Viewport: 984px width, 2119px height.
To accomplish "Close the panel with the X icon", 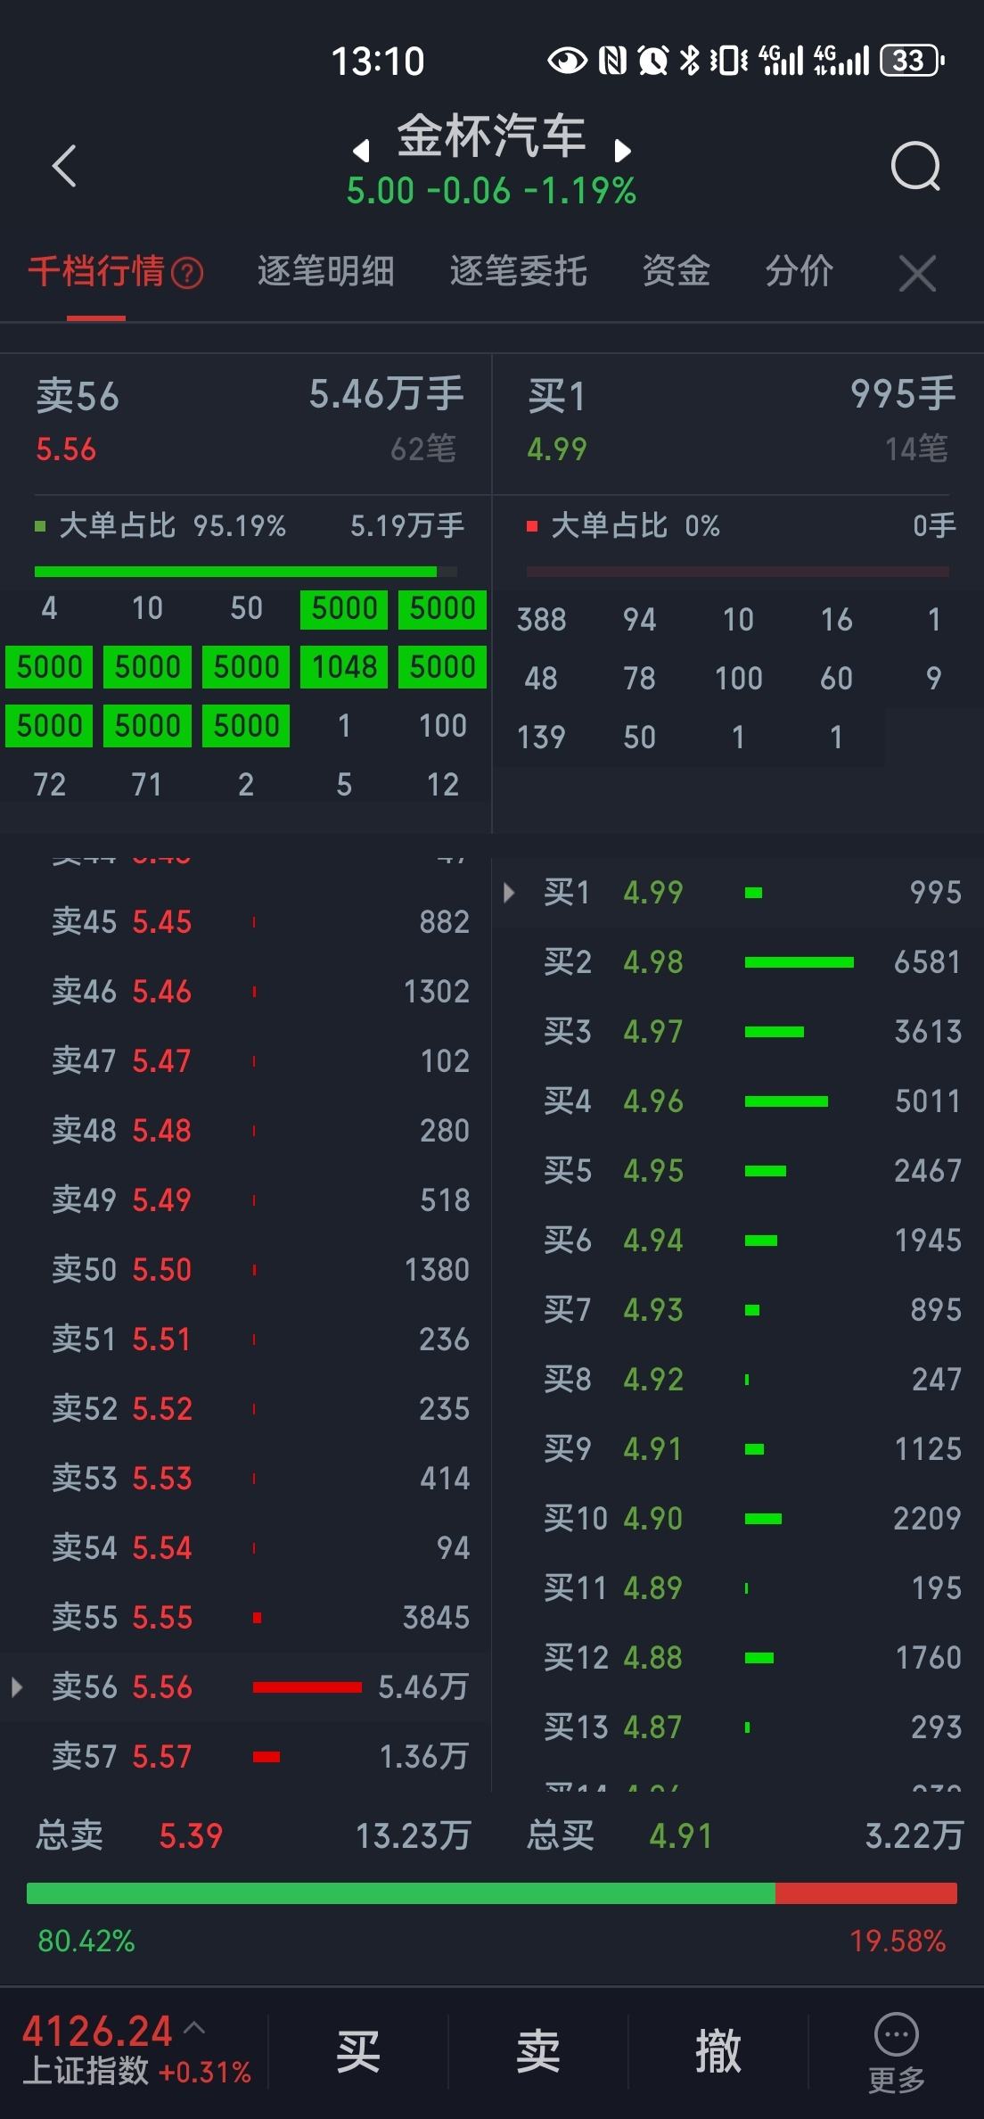I will click(x=917, y=273).
